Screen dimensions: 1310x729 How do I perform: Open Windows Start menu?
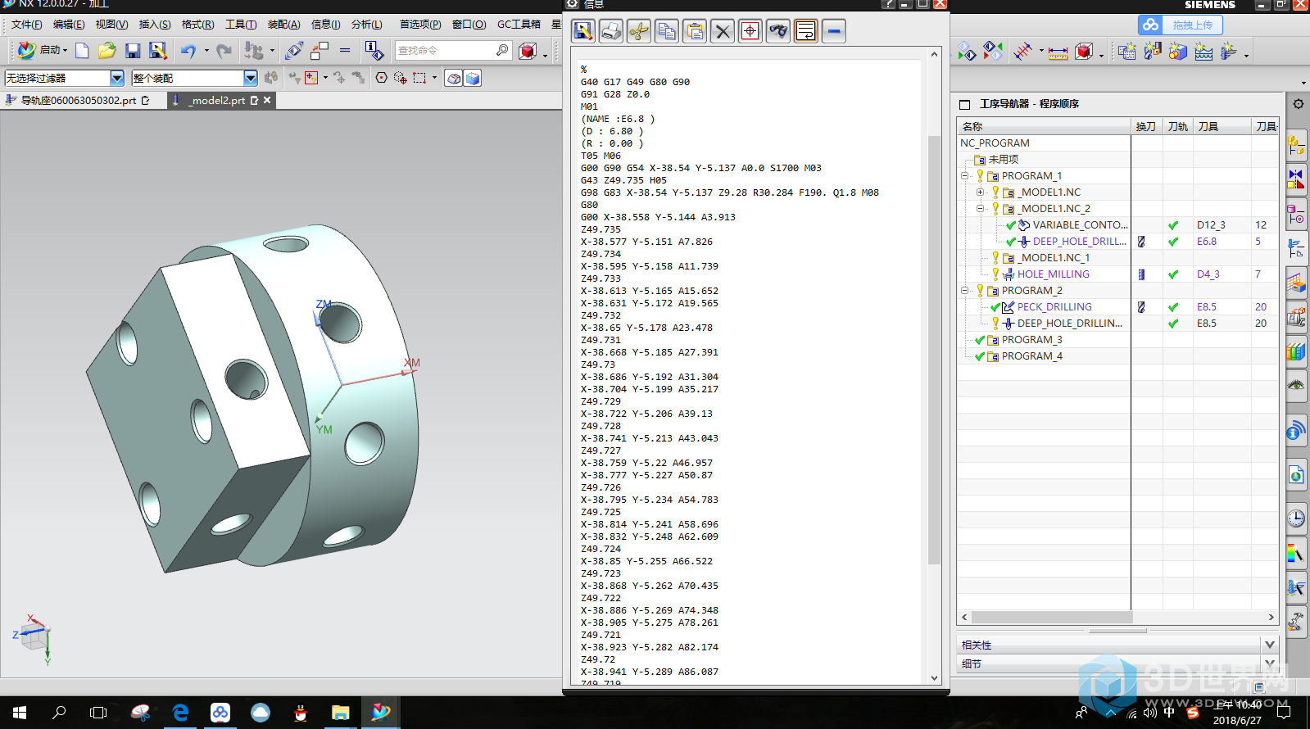pyautogui.click(x=20, y=712)
